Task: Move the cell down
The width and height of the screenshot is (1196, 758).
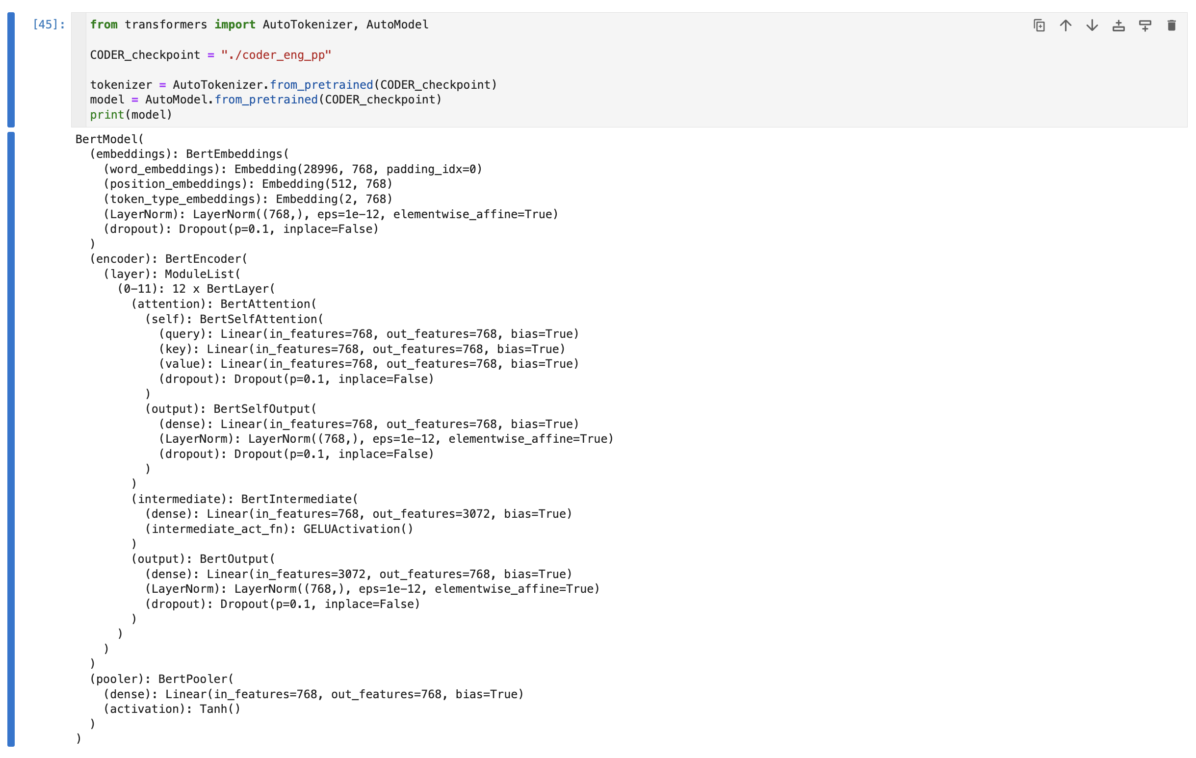Action: 1092,25
